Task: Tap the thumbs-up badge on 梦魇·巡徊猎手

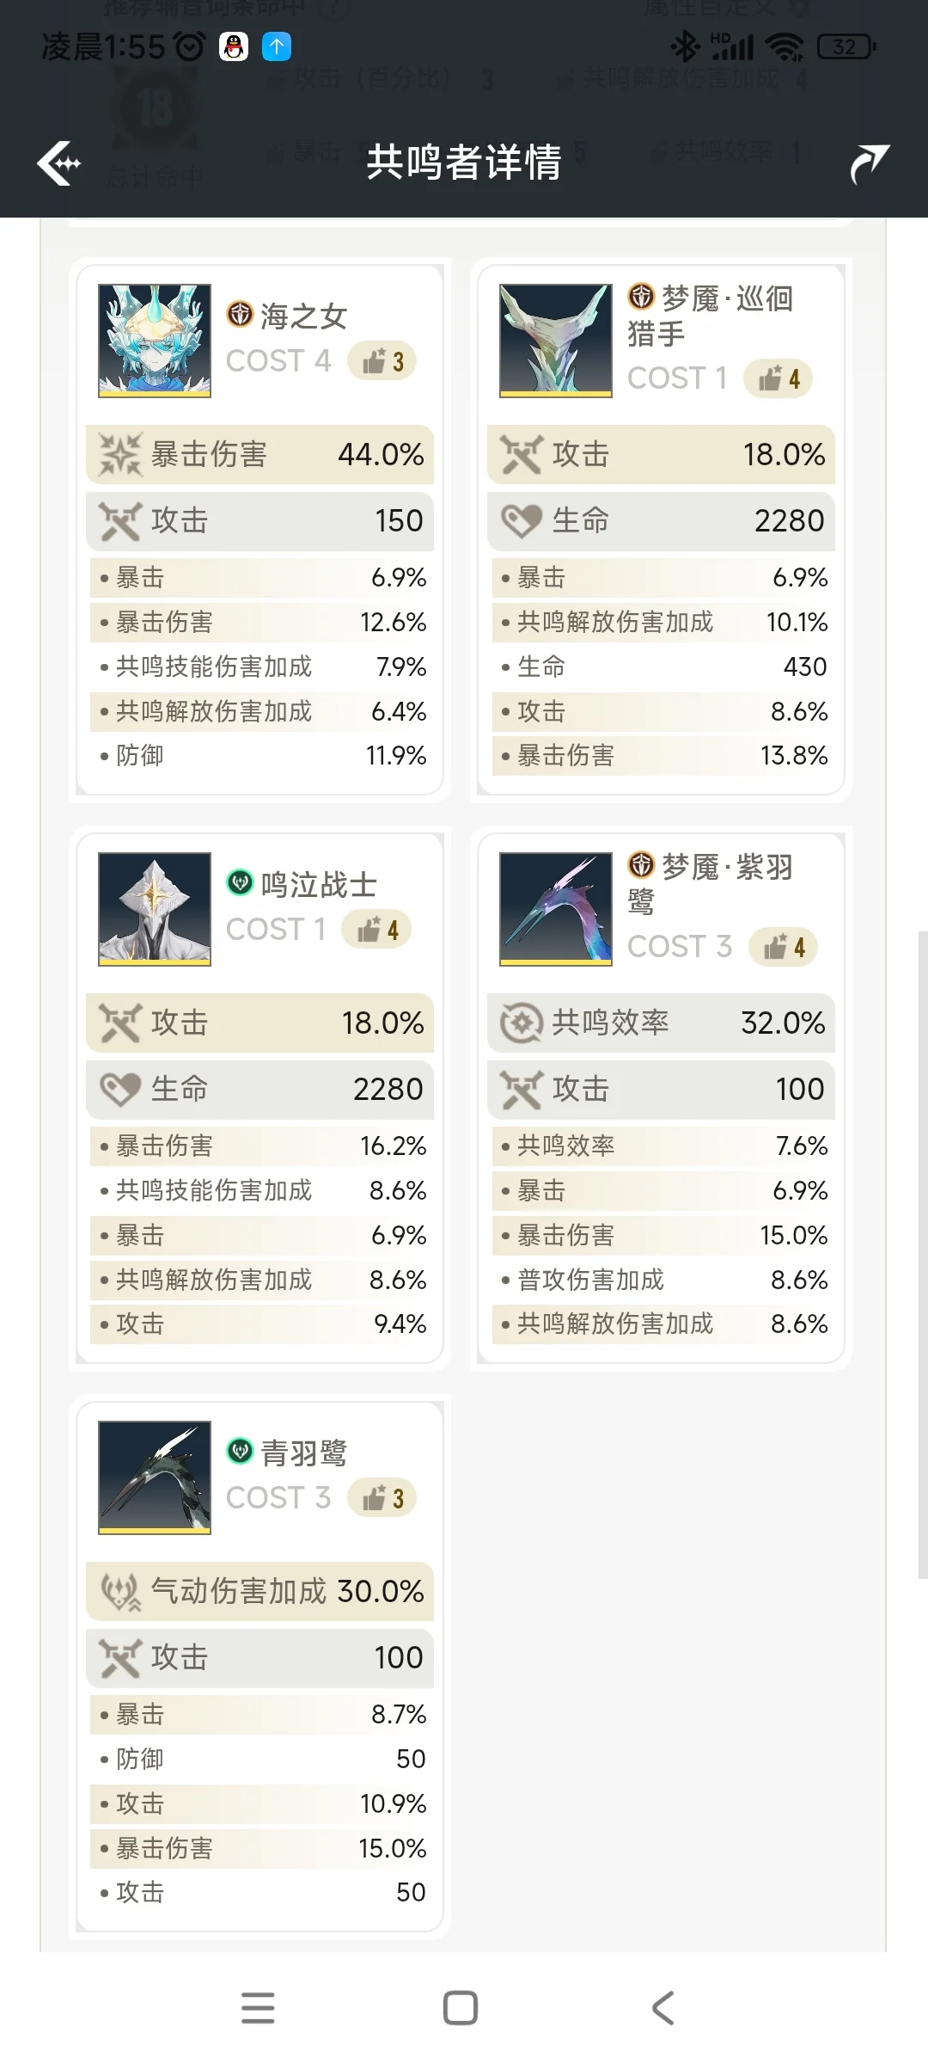Action: [x=778, y=378]
